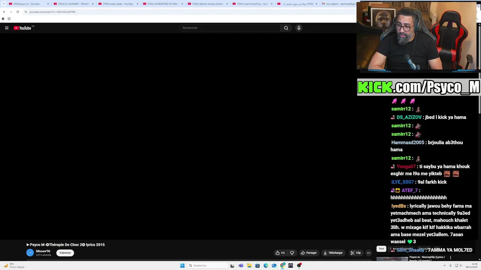Screen dimensions: 481x270
Task: Click the black video player area
Action: [178, 136]
